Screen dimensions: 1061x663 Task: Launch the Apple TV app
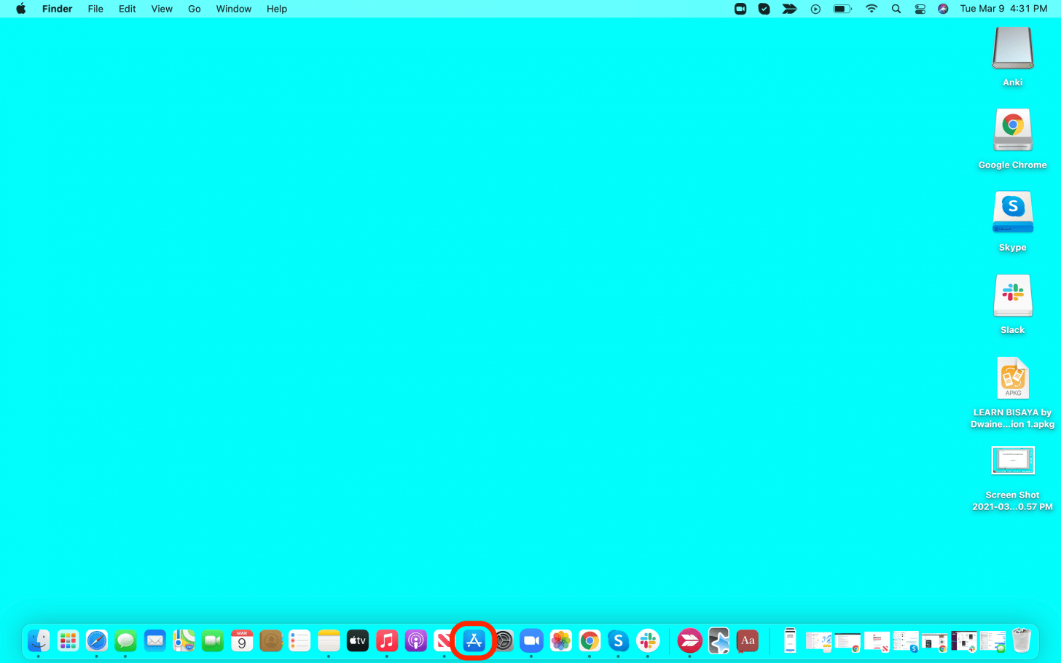[358, 641]
